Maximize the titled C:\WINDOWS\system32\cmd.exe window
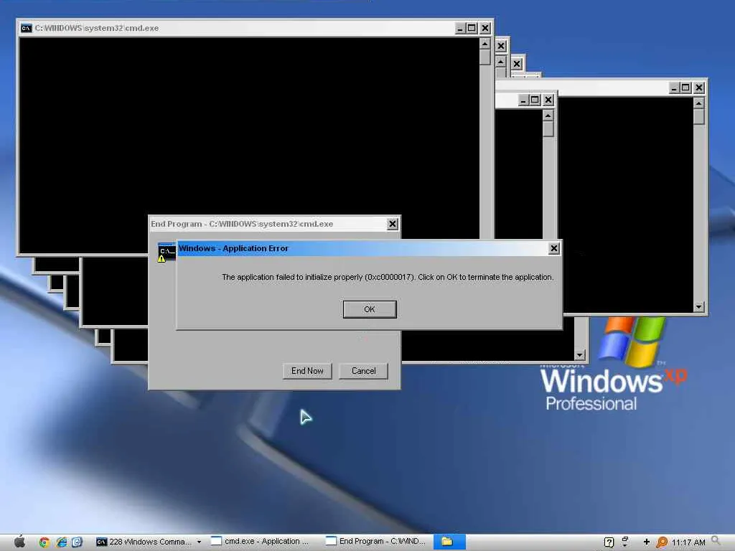The height and width of the screenshot is (551, 735). pos(472,29)
